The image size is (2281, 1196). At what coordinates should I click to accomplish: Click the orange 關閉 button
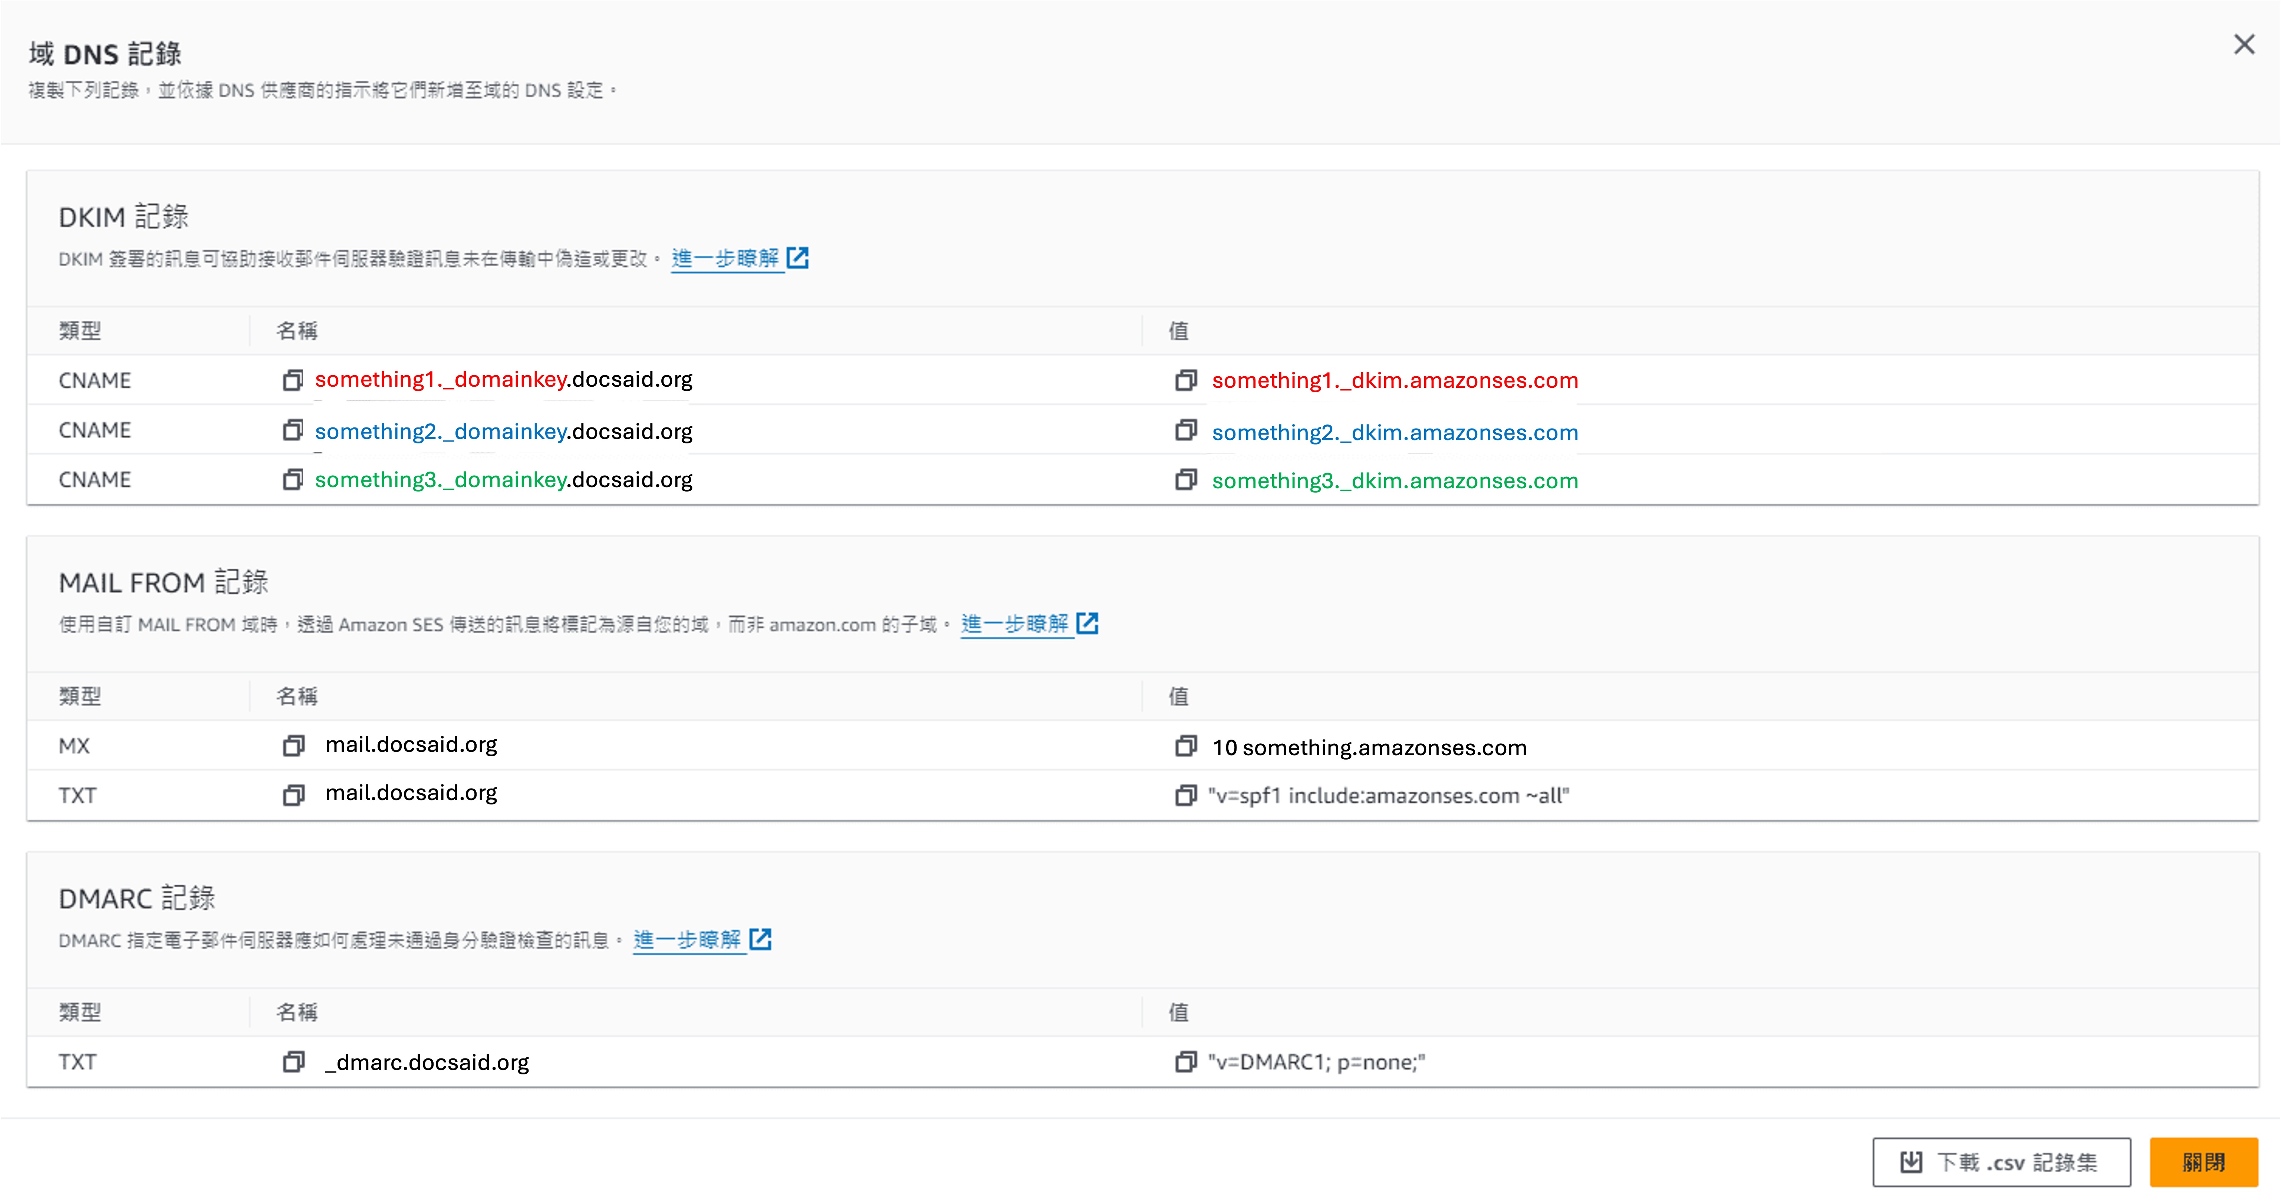click(x=2203, y=1162)
